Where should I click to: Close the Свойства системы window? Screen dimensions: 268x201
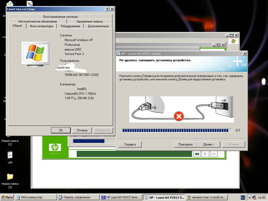pos(112,9)
